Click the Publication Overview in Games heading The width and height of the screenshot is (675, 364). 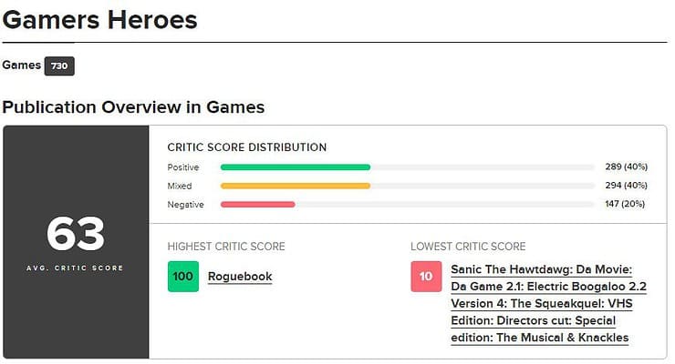click(x=133, y=107)
